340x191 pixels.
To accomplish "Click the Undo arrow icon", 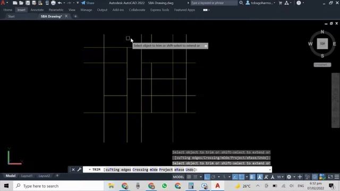I will point(59,3).
